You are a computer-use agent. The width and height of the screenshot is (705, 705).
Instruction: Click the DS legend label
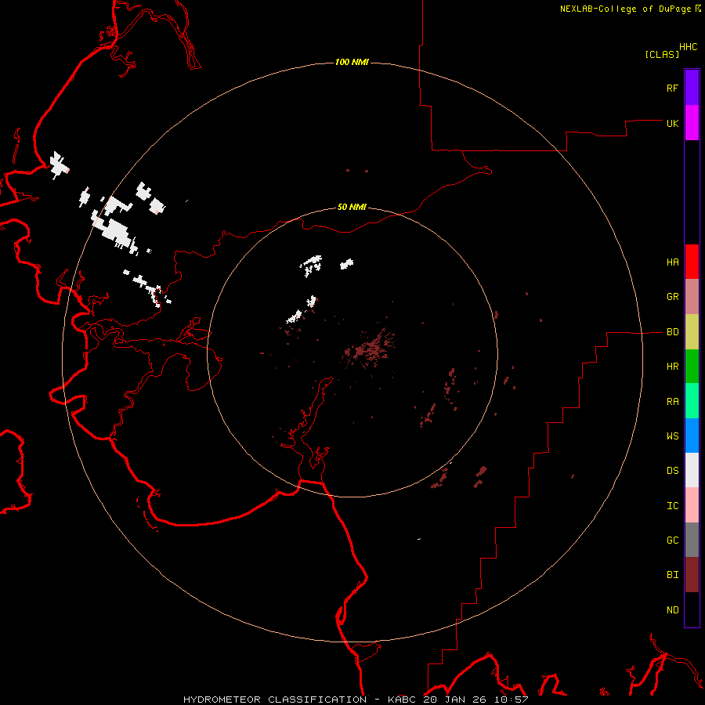[672, 470]
